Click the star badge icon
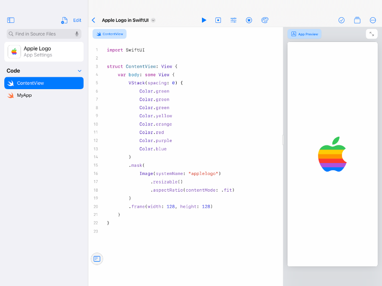The image size is (382, 286). [x=249, y=20]
